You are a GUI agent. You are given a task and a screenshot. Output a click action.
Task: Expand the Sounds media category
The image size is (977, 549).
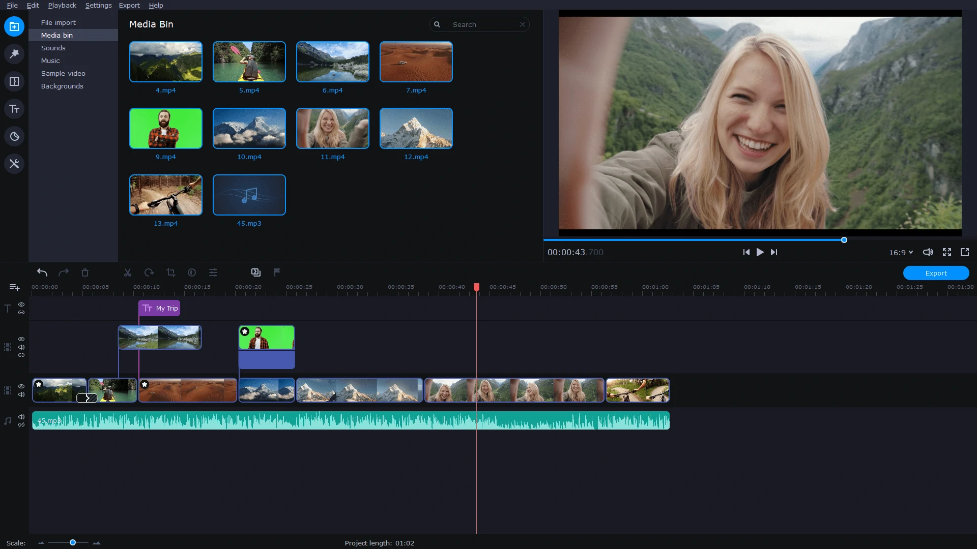(x=52, y=48)
